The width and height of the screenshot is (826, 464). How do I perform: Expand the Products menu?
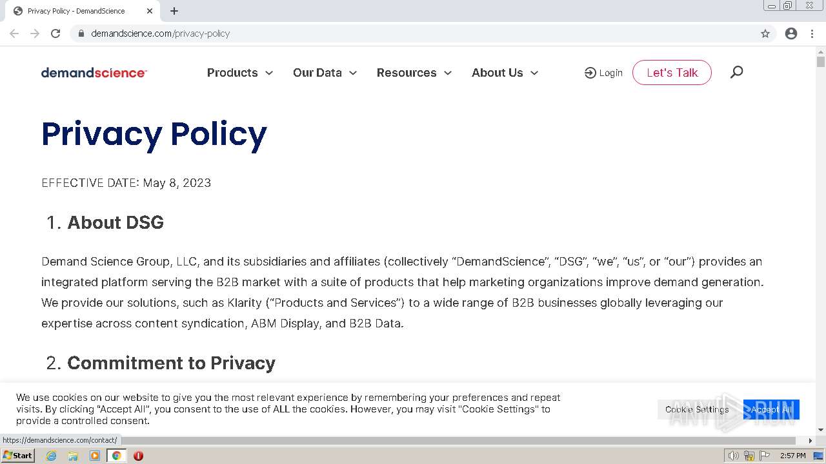pos(240,73)
